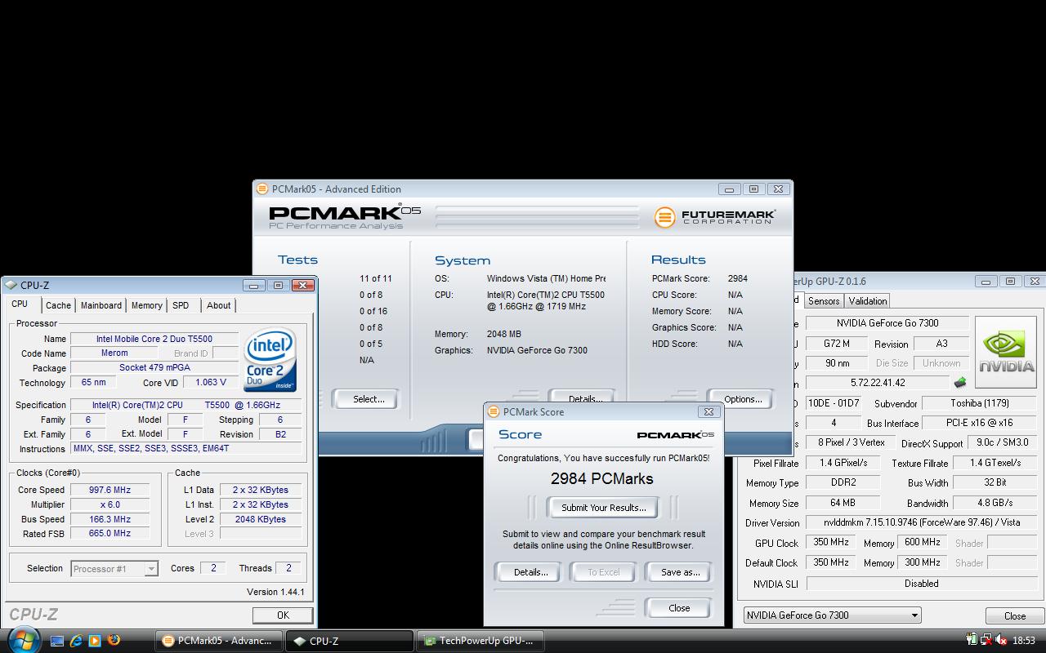Switch to Memory tab in CPU-Z
Viewport: 1046px width, 653px height.
(147, 305)
